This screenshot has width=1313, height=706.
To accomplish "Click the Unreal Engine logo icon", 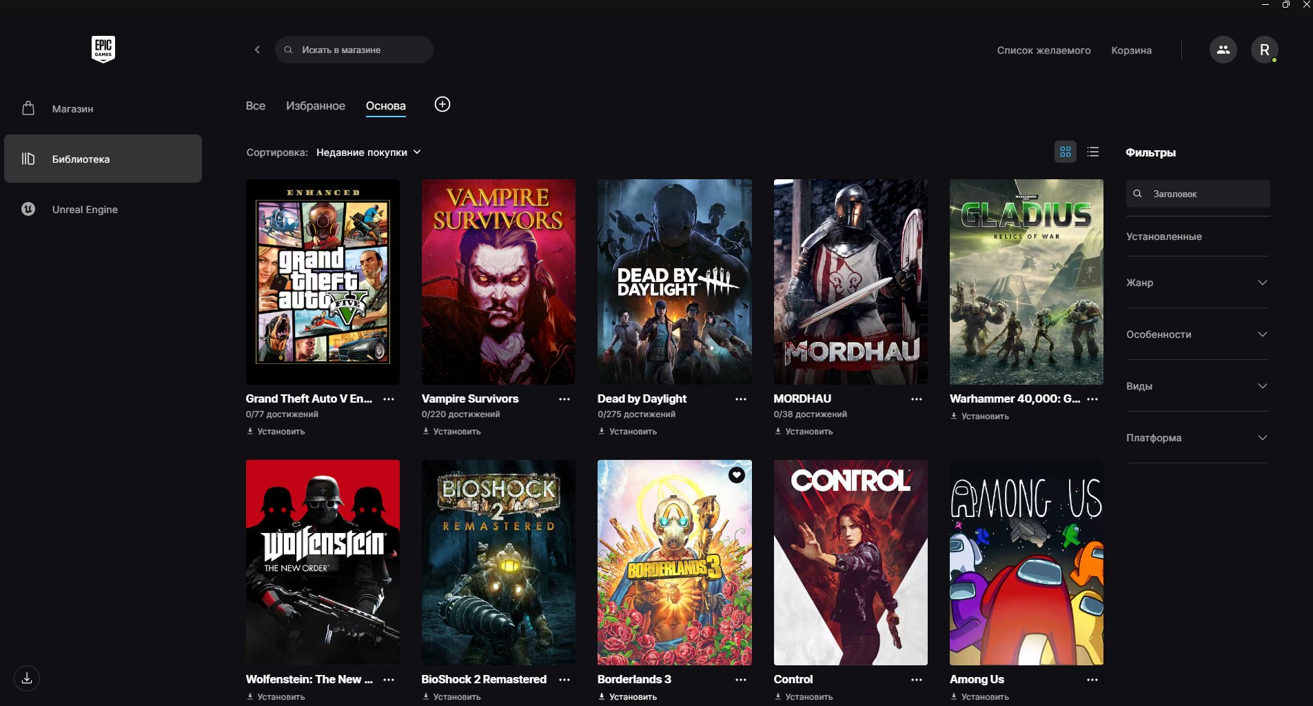I will pos(28,209).
